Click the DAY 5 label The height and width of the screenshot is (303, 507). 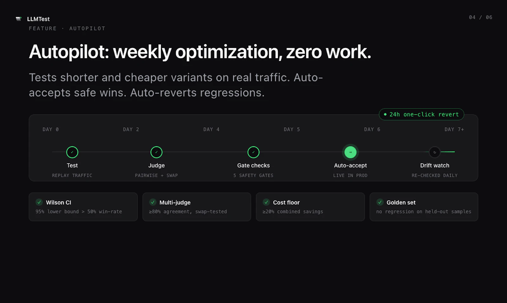tap(292, 129)
